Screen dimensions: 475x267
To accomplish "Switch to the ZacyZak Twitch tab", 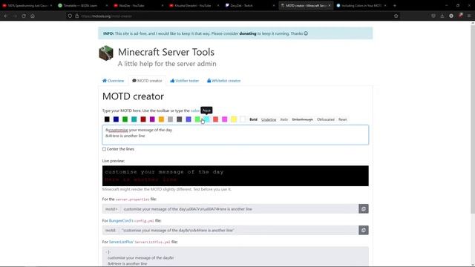I will pos(249,5).
